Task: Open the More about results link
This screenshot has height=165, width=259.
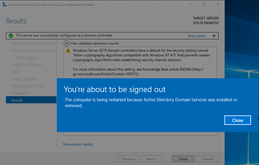Action: click(78, 144)
